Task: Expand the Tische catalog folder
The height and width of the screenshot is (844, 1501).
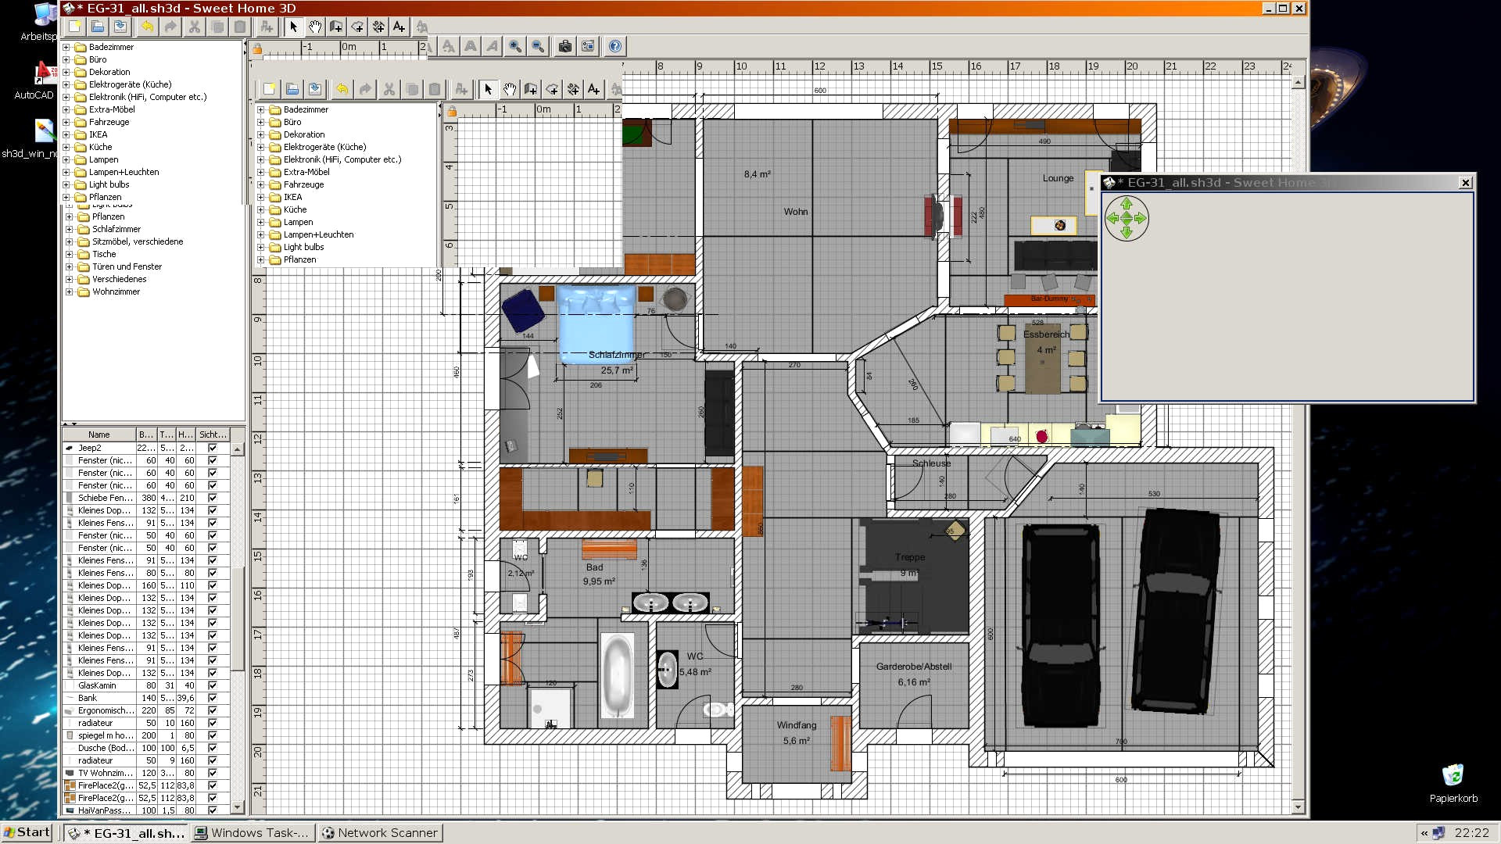Action: pos(70,254)
